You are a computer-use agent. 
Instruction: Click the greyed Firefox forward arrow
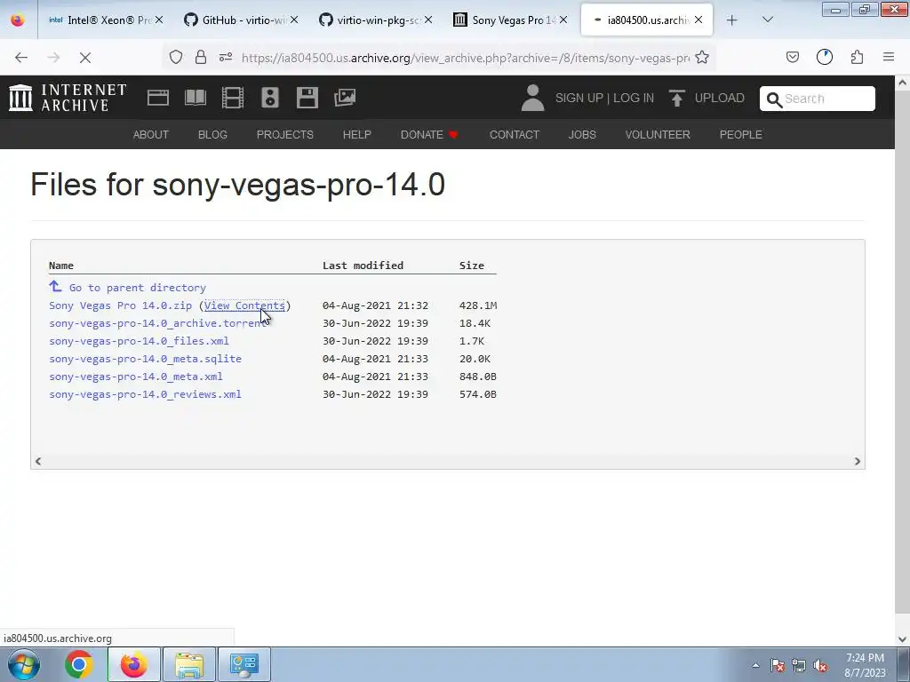(53, 58)
